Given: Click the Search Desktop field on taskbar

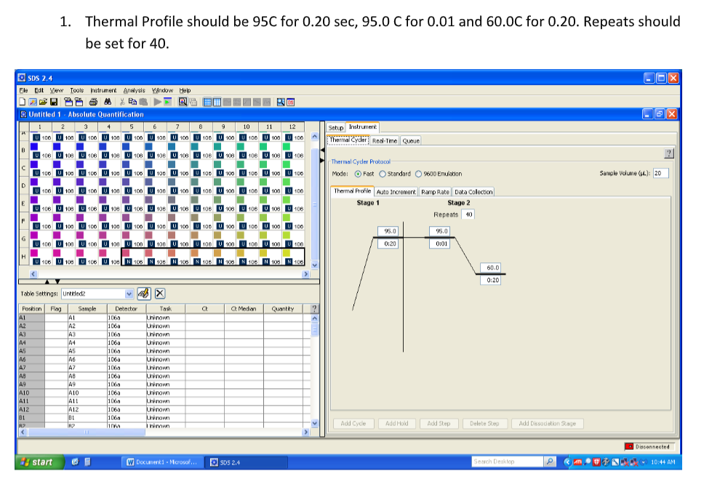Looking at the screenshot, I should (x=508, y=462).
